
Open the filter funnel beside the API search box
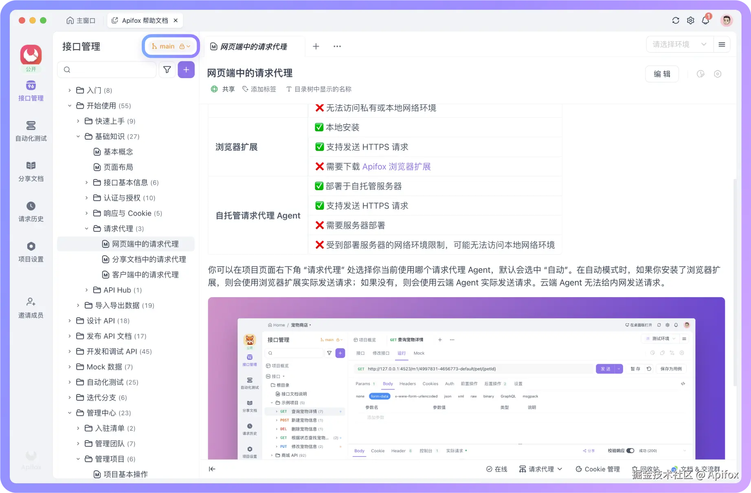click(167, 70)
